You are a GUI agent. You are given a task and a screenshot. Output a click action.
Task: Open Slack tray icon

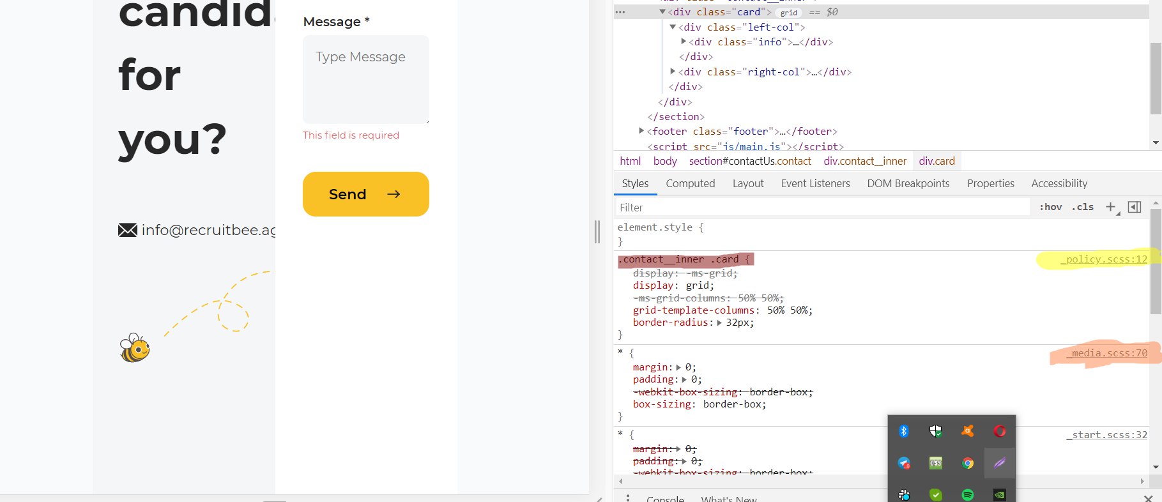pos(903,495)
